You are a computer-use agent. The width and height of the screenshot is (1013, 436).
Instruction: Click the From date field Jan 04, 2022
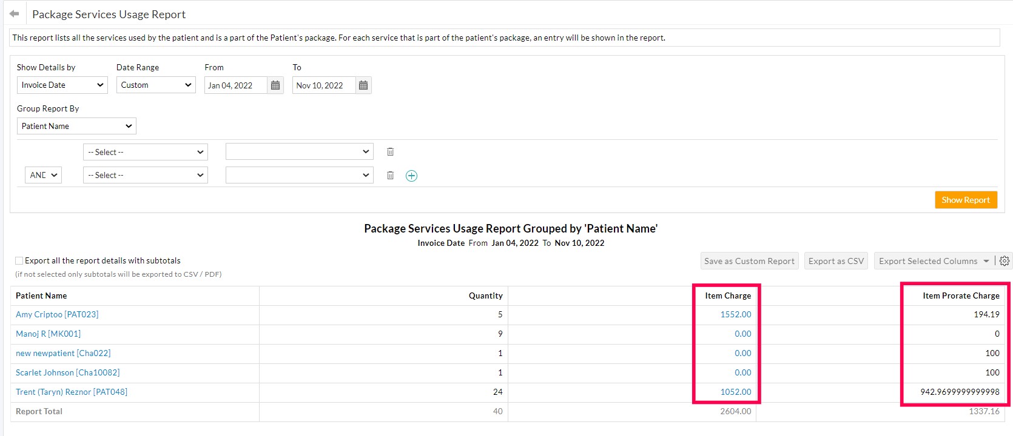pos(236,85)
